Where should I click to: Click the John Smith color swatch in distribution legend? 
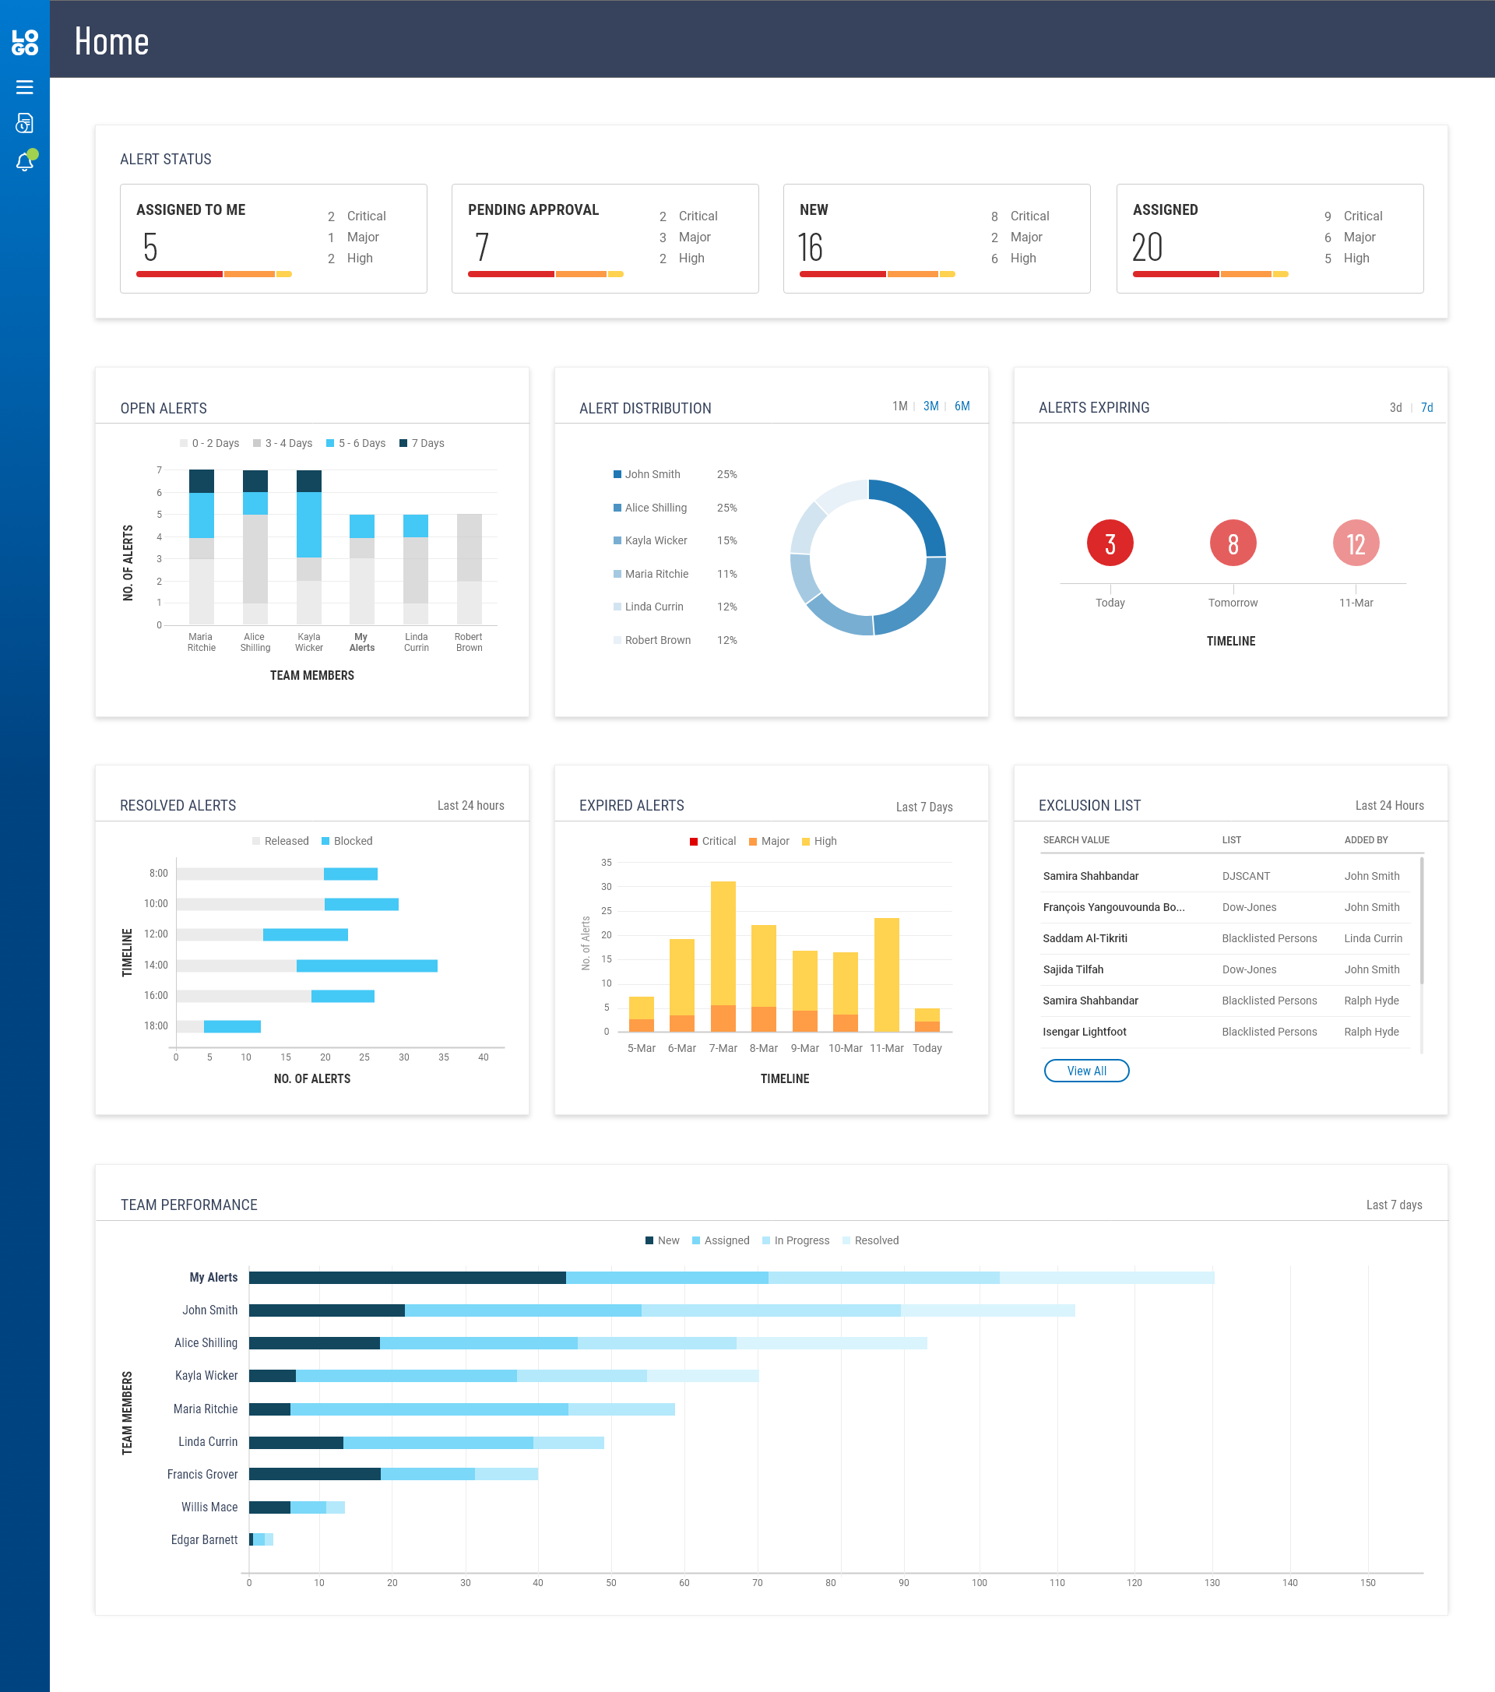pyautogui.click(x=617, y=474)
